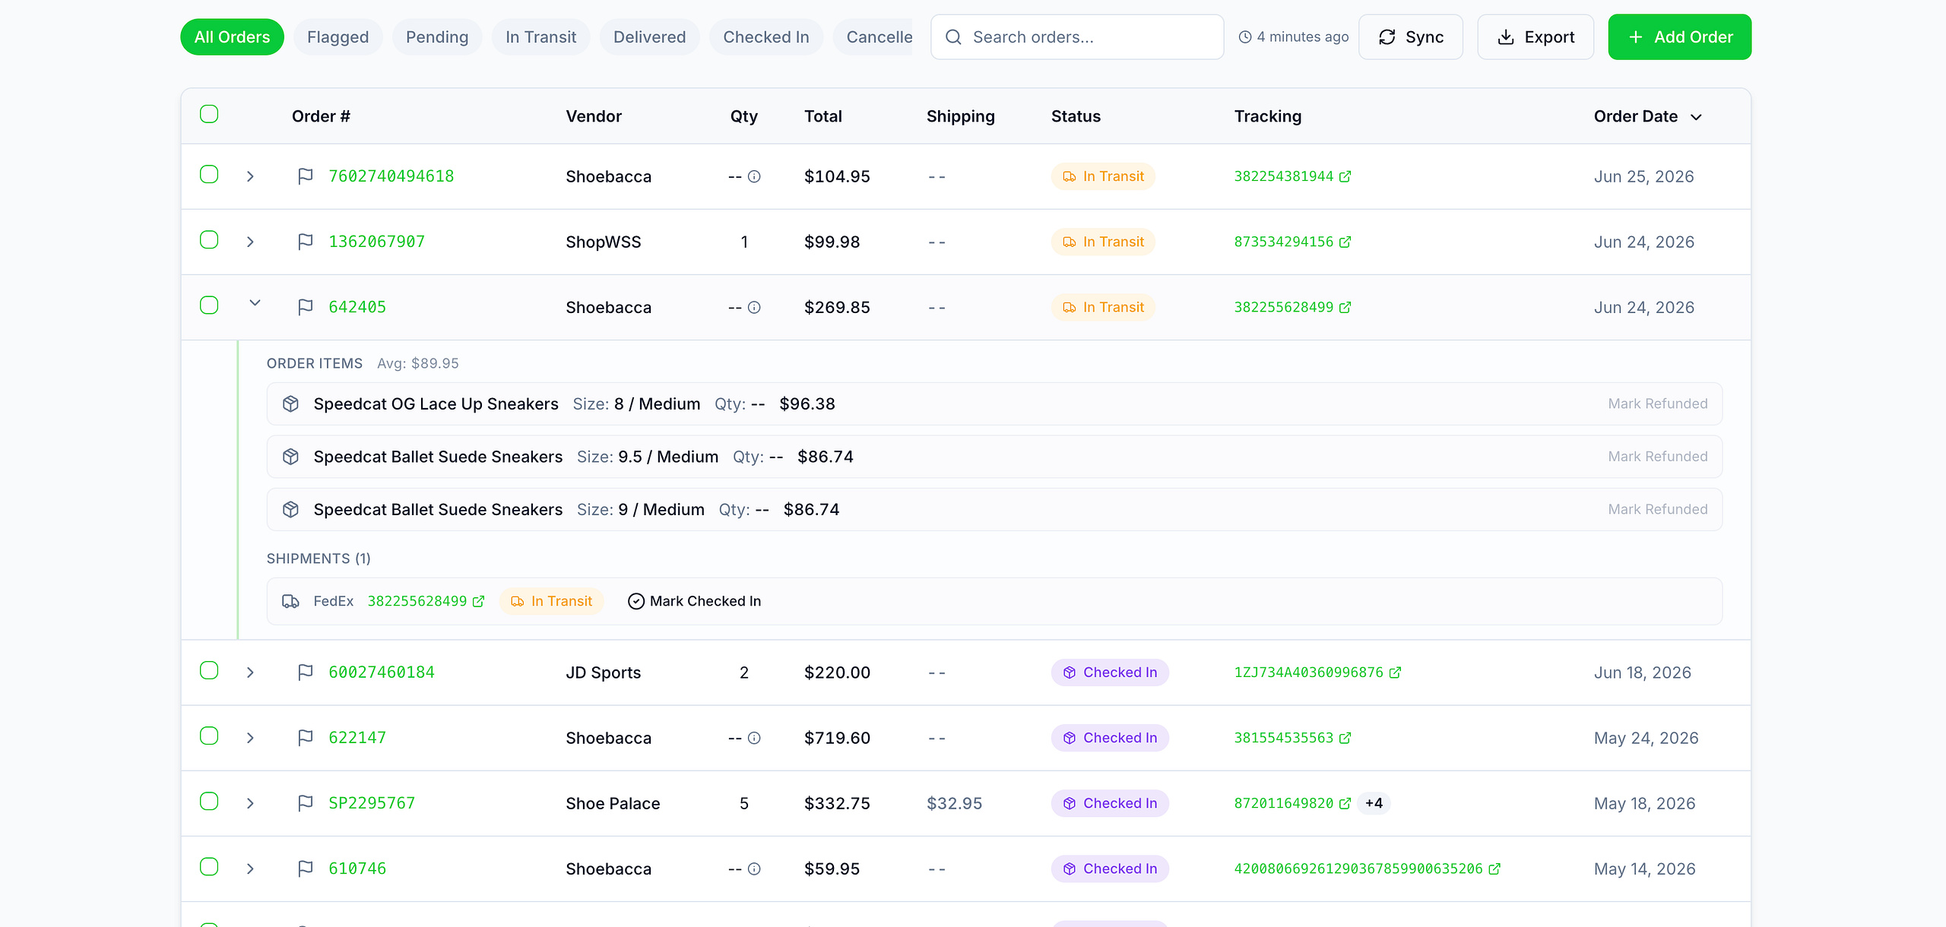Select checkbox for order 642405
Viewport: 1946px width, 927px height.
209,305
